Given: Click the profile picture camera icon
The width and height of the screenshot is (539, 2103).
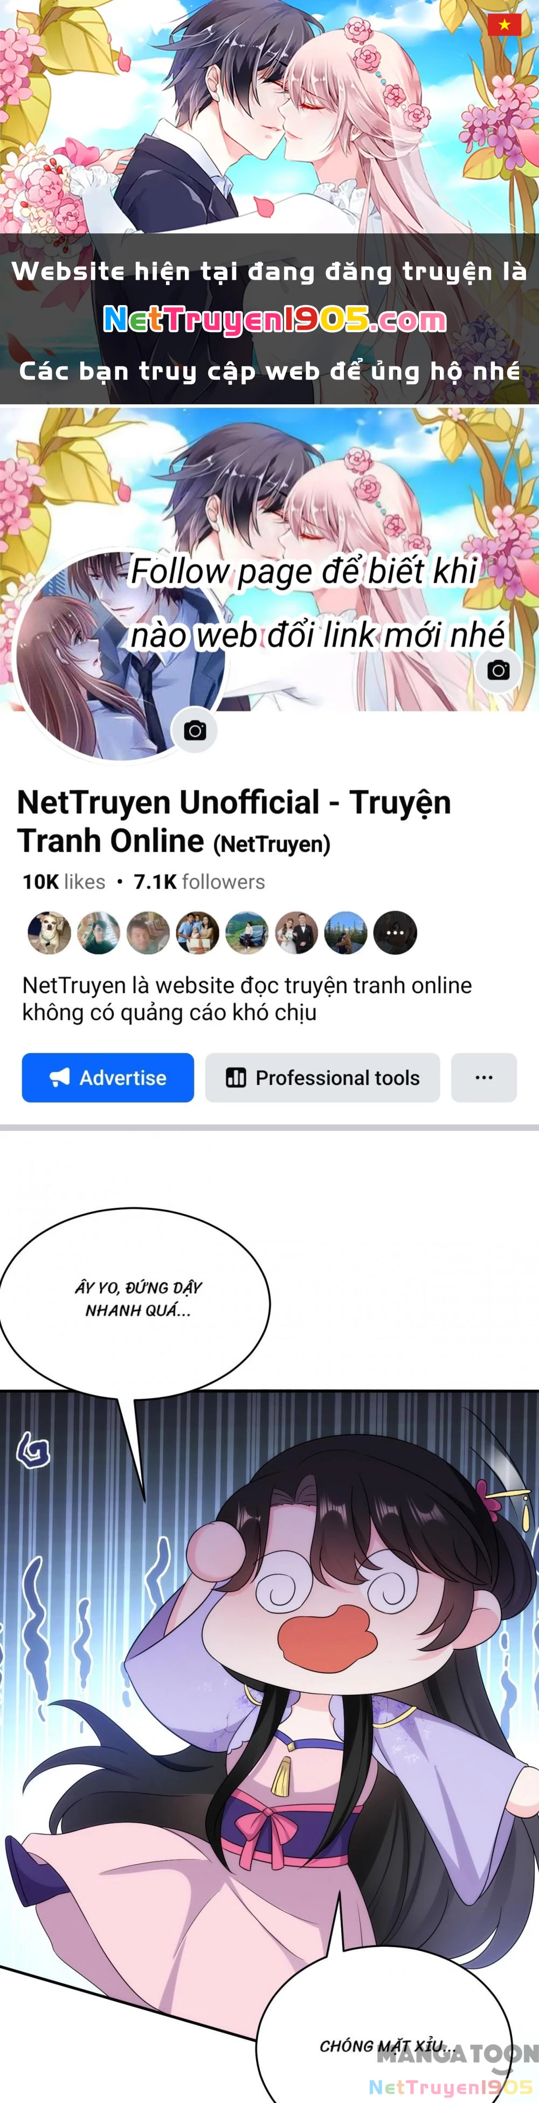Looking at the screenshot, I should (x=195, y=730).
